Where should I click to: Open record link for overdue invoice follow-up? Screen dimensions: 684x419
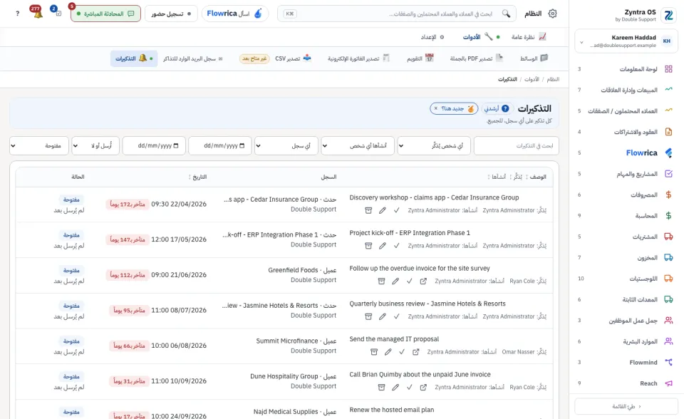point(423,281)
